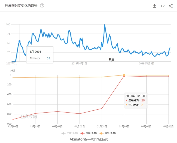Click the 2013年4月1日 axis label
177x143 pixels.
[x=79, y=64]
